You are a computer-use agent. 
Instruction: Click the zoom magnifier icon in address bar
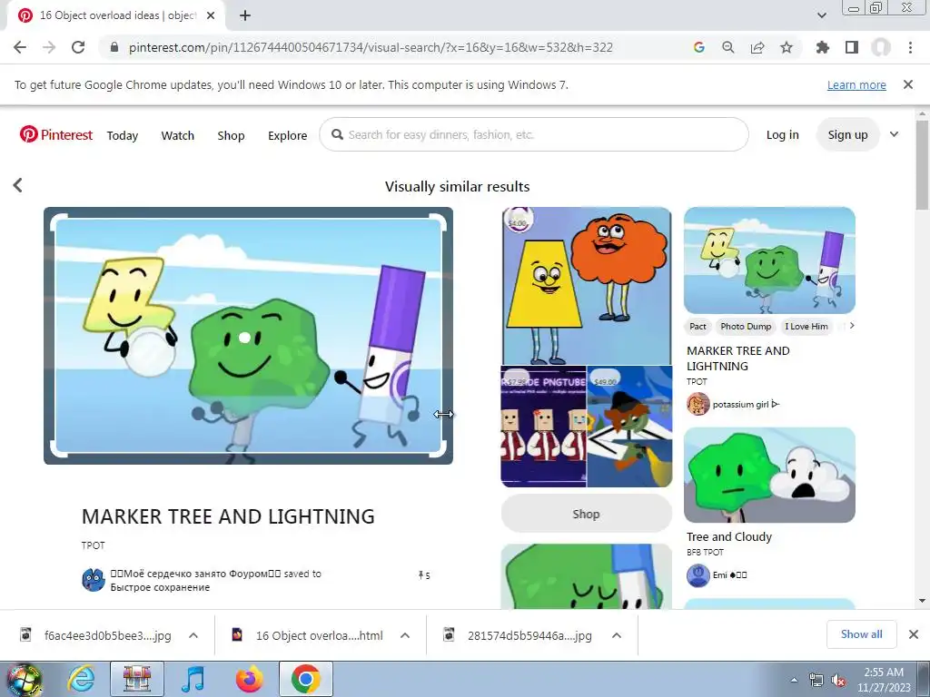728,47
